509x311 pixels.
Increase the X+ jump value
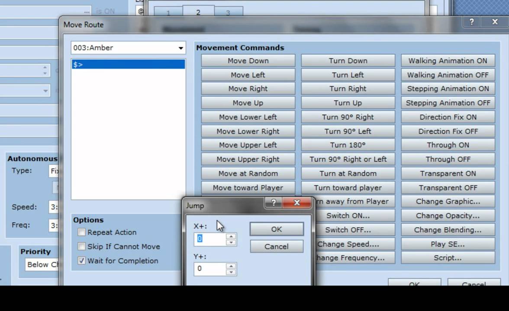pos(231,237)
